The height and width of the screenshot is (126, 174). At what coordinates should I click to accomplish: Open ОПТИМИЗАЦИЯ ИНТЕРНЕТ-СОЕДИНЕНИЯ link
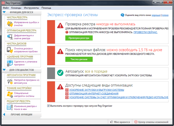tap(94, 94)
